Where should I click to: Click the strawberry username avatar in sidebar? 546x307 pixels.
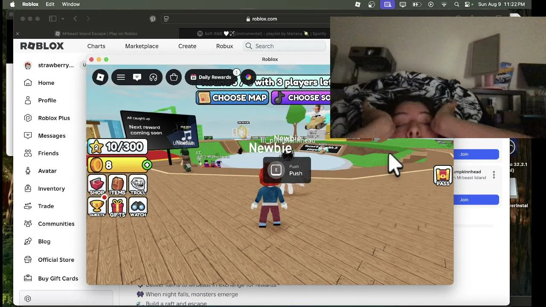[28, 65]
